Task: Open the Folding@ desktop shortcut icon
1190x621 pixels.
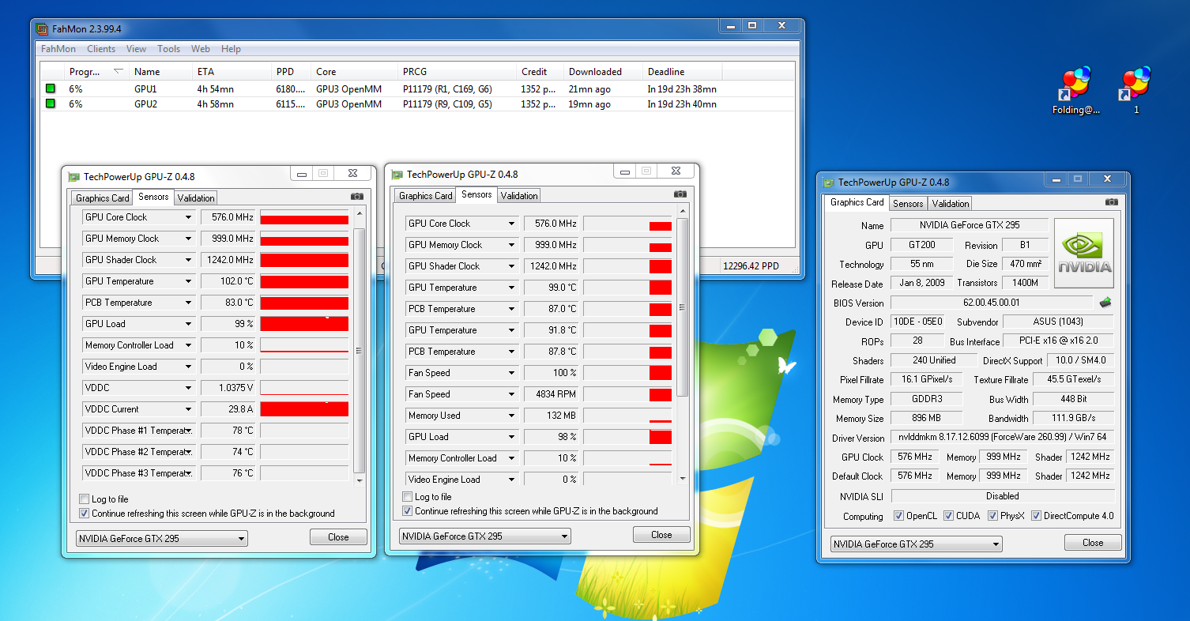Action: [x=1076, y=83]
